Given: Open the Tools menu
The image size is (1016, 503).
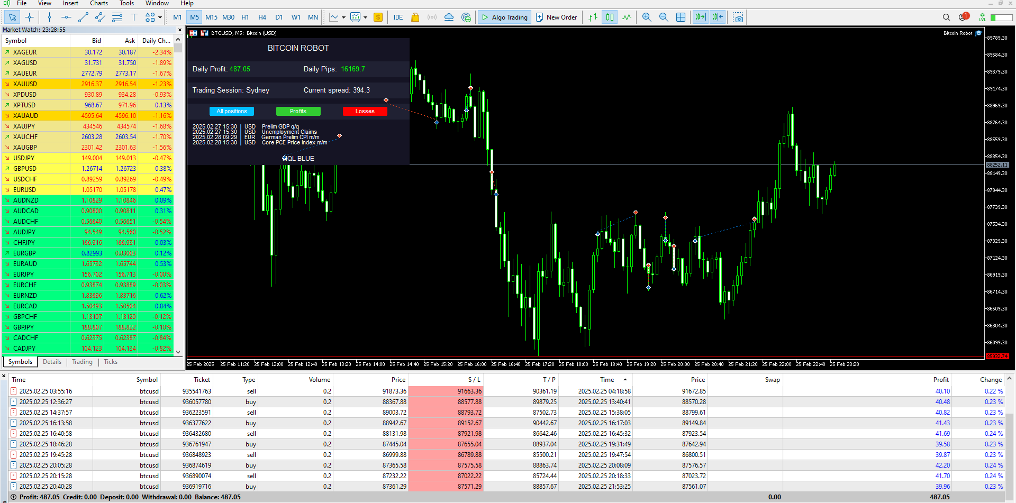Looking at the screenshot, I should (127, 3).
